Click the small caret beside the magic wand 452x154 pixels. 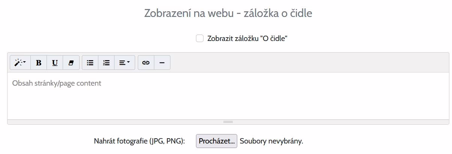coord(25,63)
